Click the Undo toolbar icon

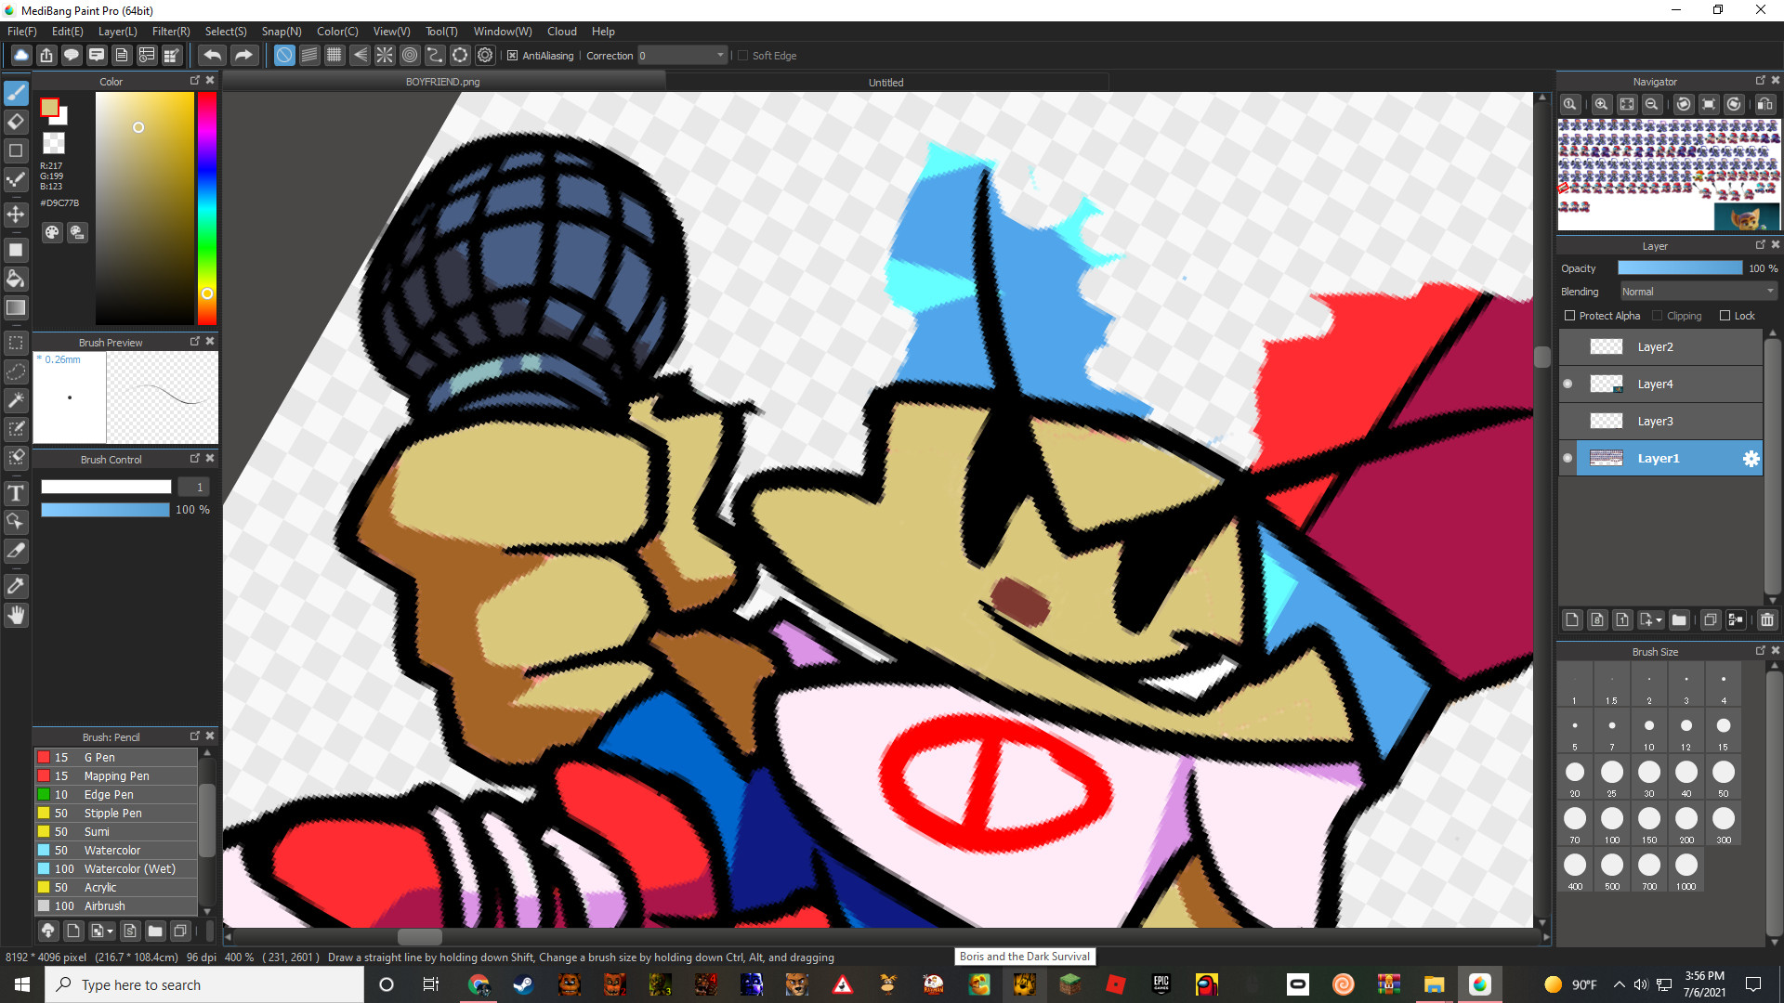(x=213, y=55)
